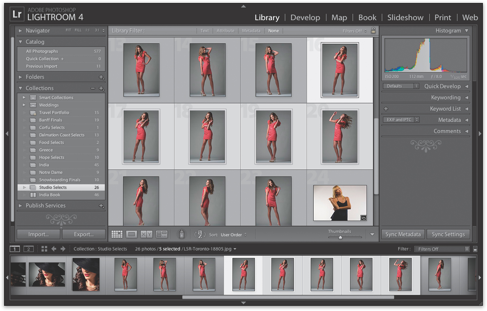Set Navigator zoom to FILL
487x311 pixels.
tap(78, 30)
